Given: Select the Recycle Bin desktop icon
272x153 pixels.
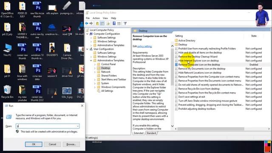Looking at the screenshot, I should pyautogui.click(x=7, y=92).
